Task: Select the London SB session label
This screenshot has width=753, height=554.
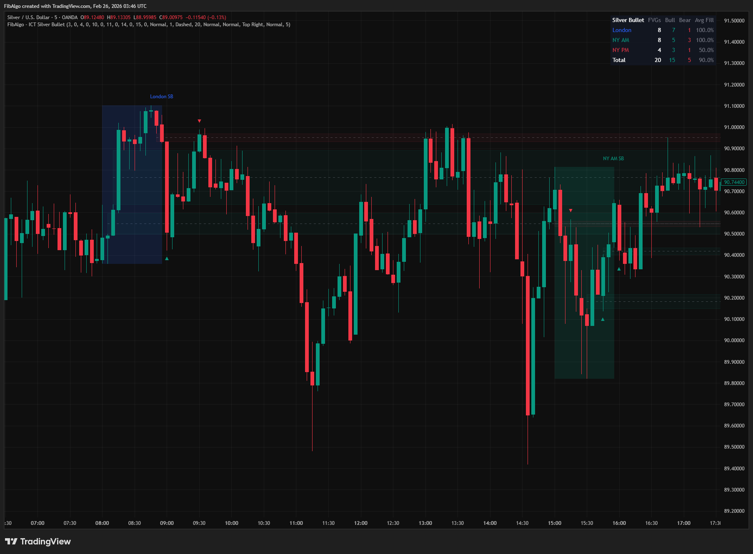Action: [161, 97]
